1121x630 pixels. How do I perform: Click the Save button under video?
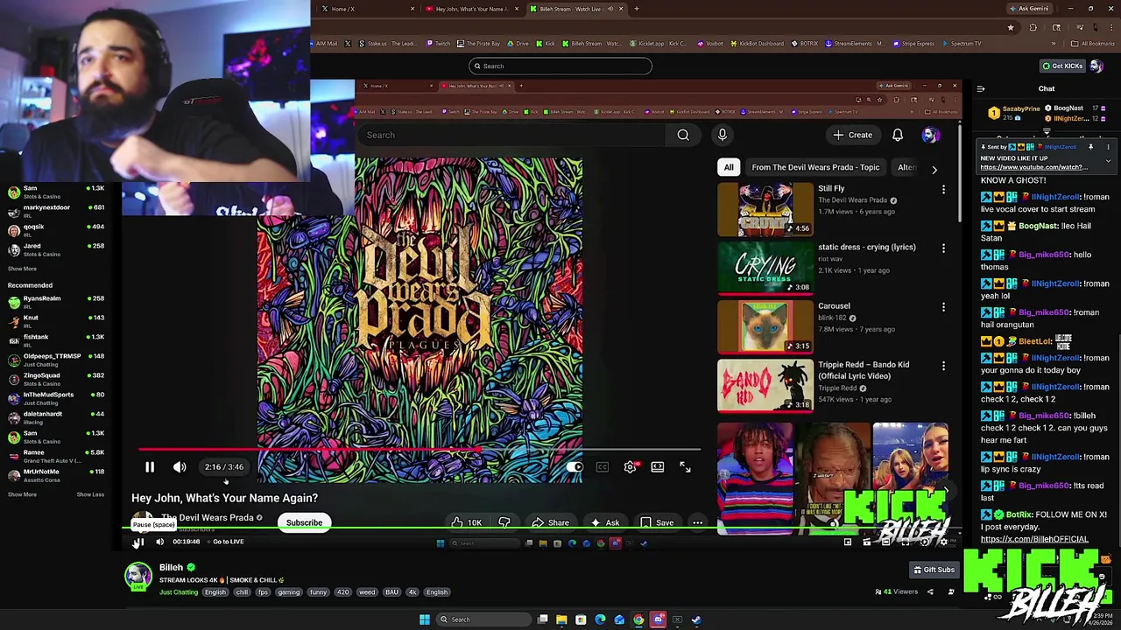point(657,523)
